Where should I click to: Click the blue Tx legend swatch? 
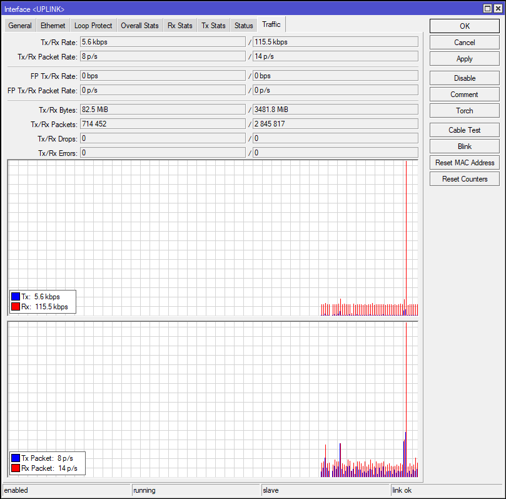(x=16, y=297)
